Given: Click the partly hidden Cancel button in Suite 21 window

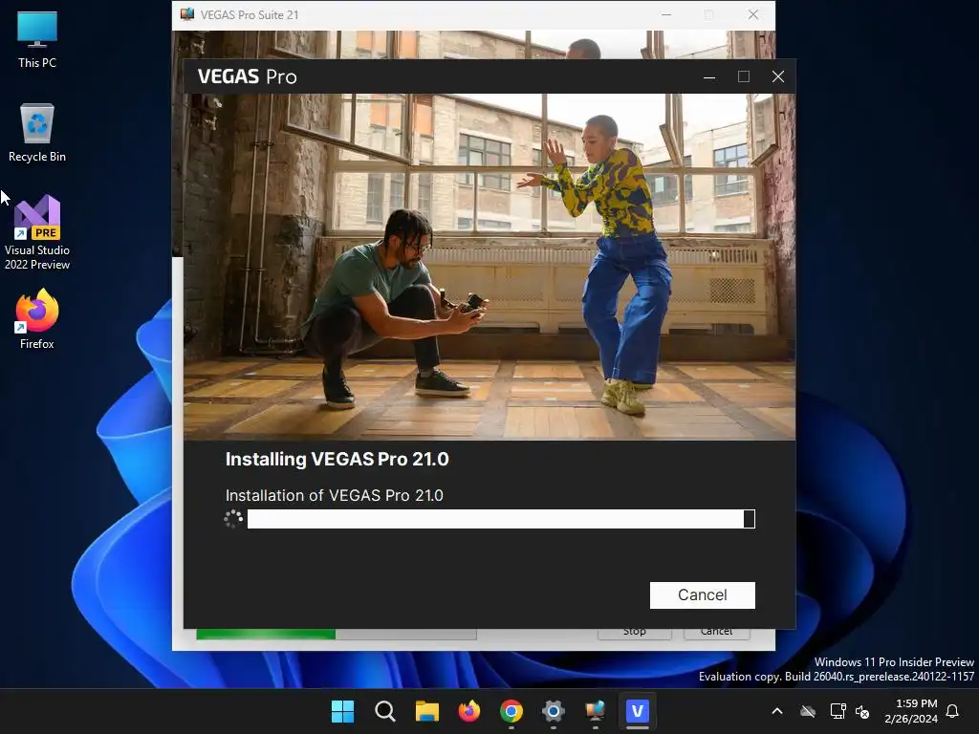Looking at the screenshot, I should [717, 634].
